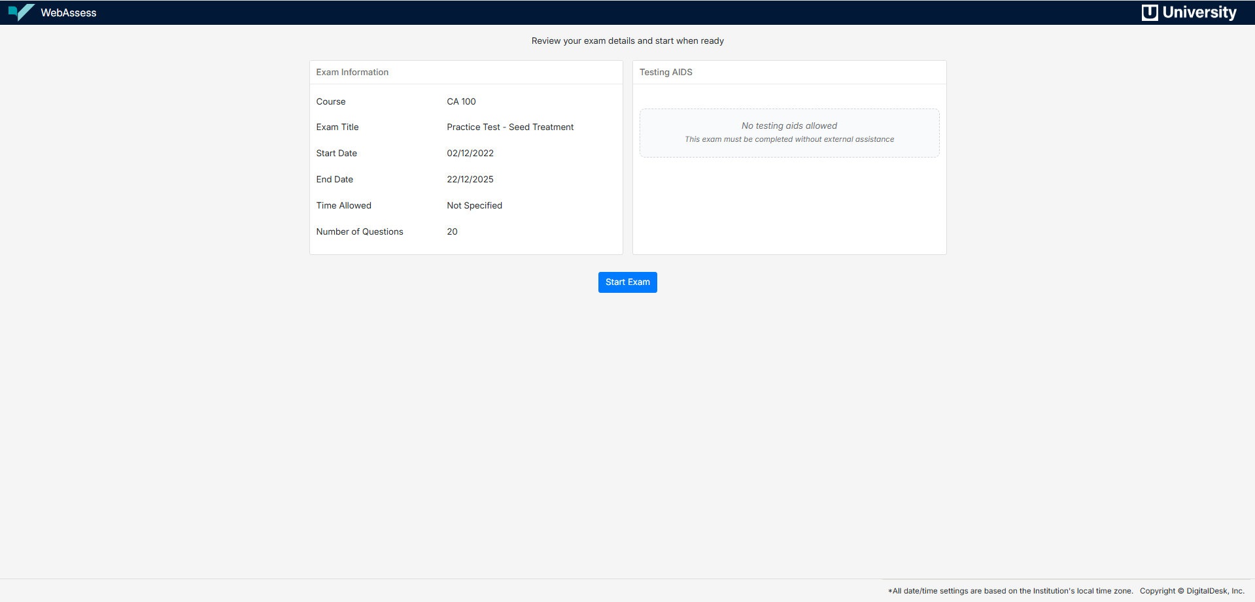Image resolution: width=1255 pixels, height=602 pixels.
Task: Click the institution time zone footnote
Action: 1010,591
